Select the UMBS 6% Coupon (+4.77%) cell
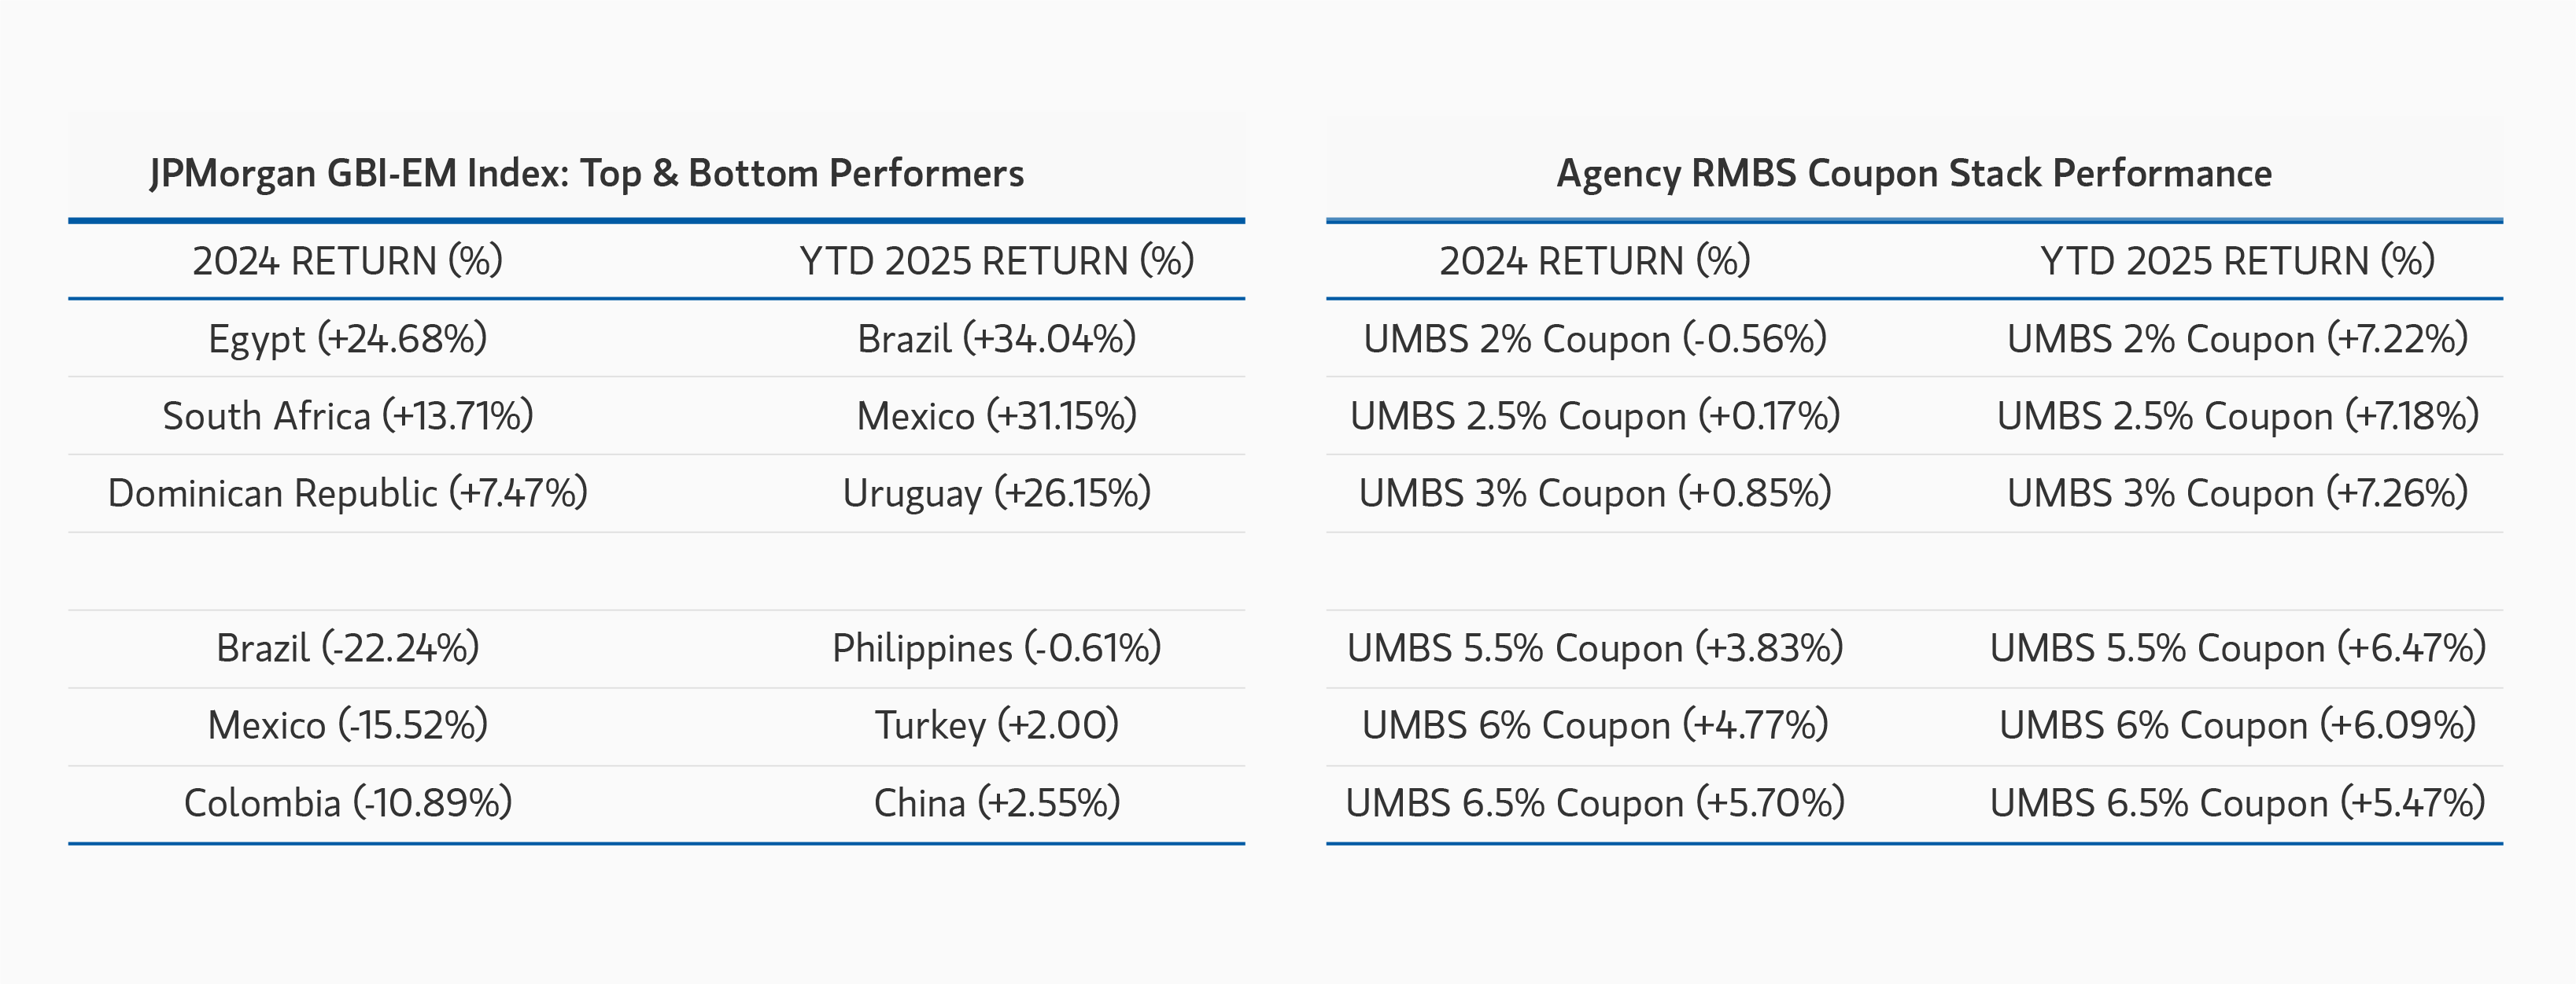 (1594, 725)
